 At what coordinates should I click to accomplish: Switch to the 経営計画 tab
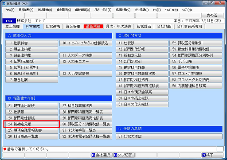click(144, 27)
